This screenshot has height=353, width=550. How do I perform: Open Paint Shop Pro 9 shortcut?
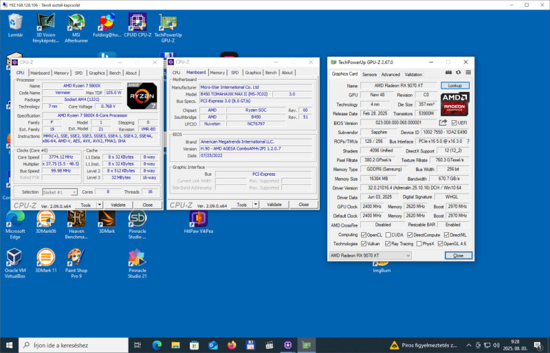[x=76, y=263]
